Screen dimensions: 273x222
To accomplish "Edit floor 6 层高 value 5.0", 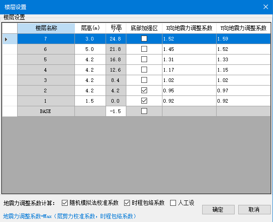I will pyautogui.click(x=90, y=49).
